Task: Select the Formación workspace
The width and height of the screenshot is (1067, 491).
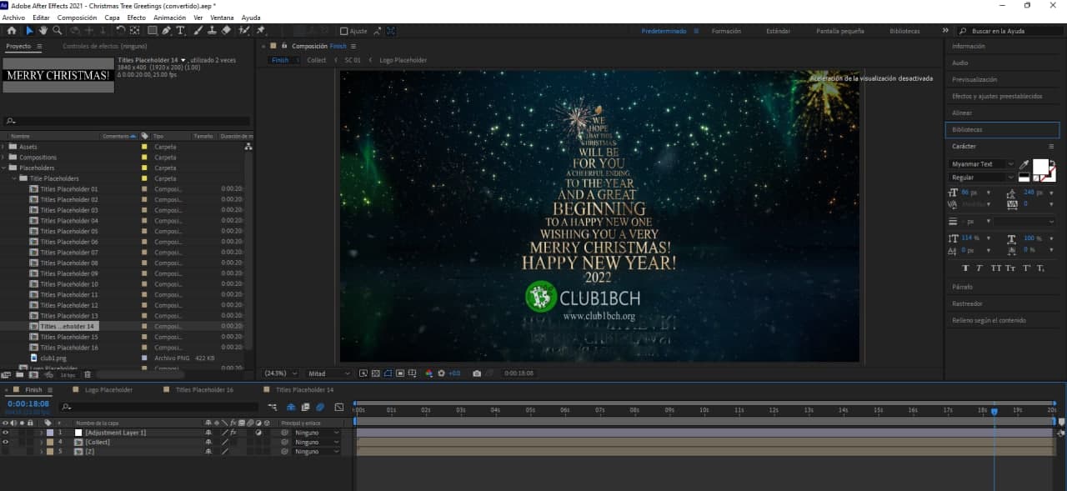Action: [726, 31]
